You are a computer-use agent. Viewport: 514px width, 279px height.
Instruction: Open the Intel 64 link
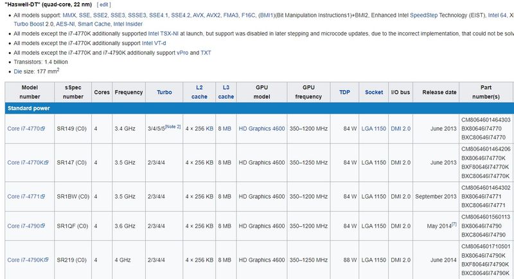coord(497,15)
